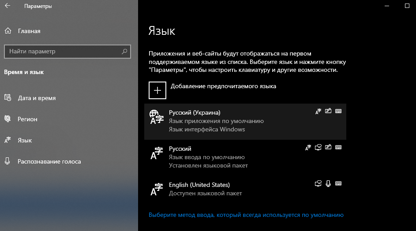
Task: Open Распознавание голоса settings
Action: 49,161
